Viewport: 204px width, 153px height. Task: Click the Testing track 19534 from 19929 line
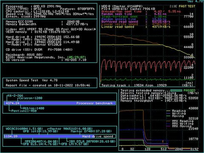[134, 85]
